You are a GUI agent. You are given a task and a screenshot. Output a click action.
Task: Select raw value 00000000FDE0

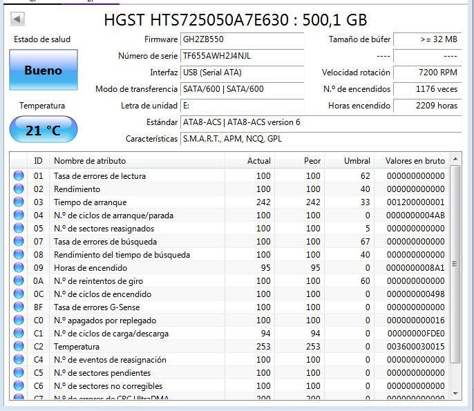(416, 334)
